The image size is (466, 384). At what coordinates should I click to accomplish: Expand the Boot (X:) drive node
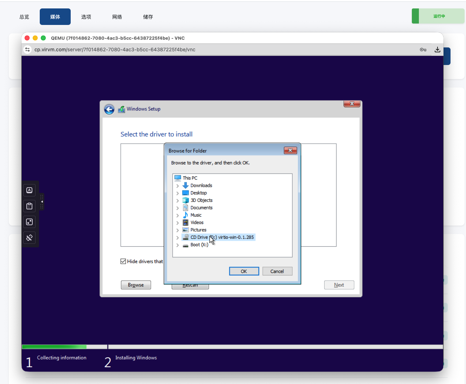tap(178, 245)
